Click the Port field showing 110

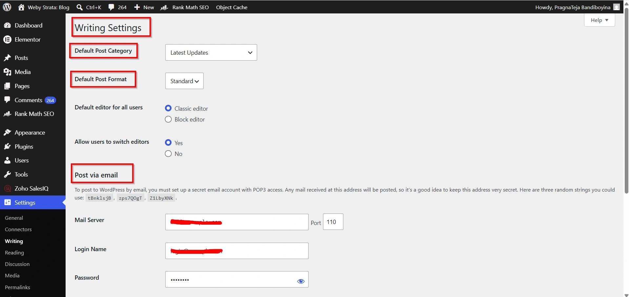point(333,222)
